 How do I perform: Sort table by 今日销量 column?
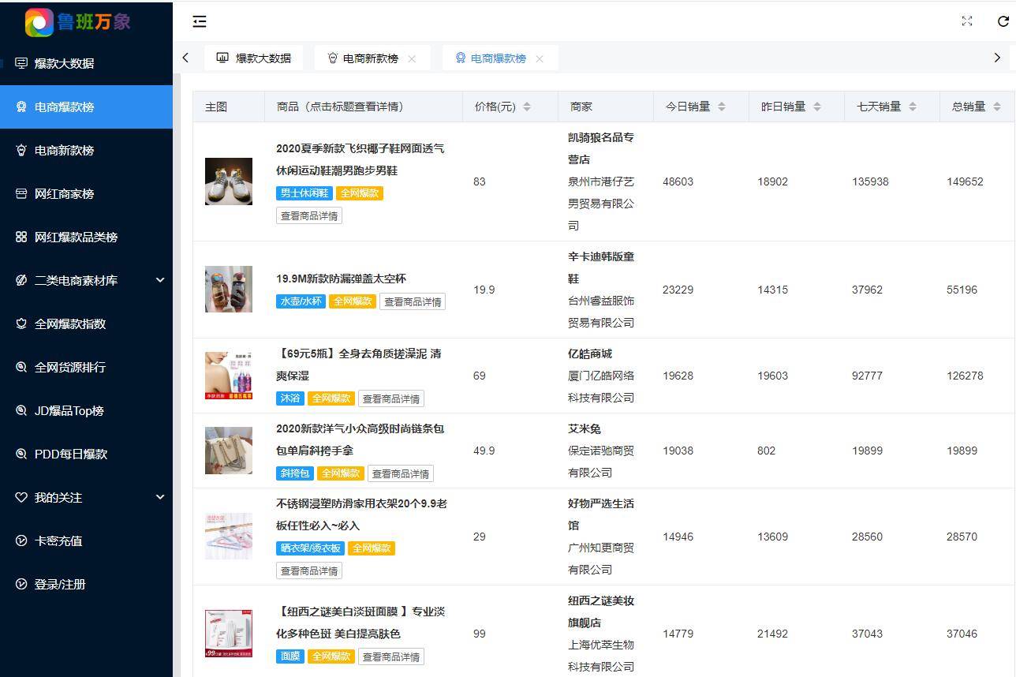pos(722,107)
